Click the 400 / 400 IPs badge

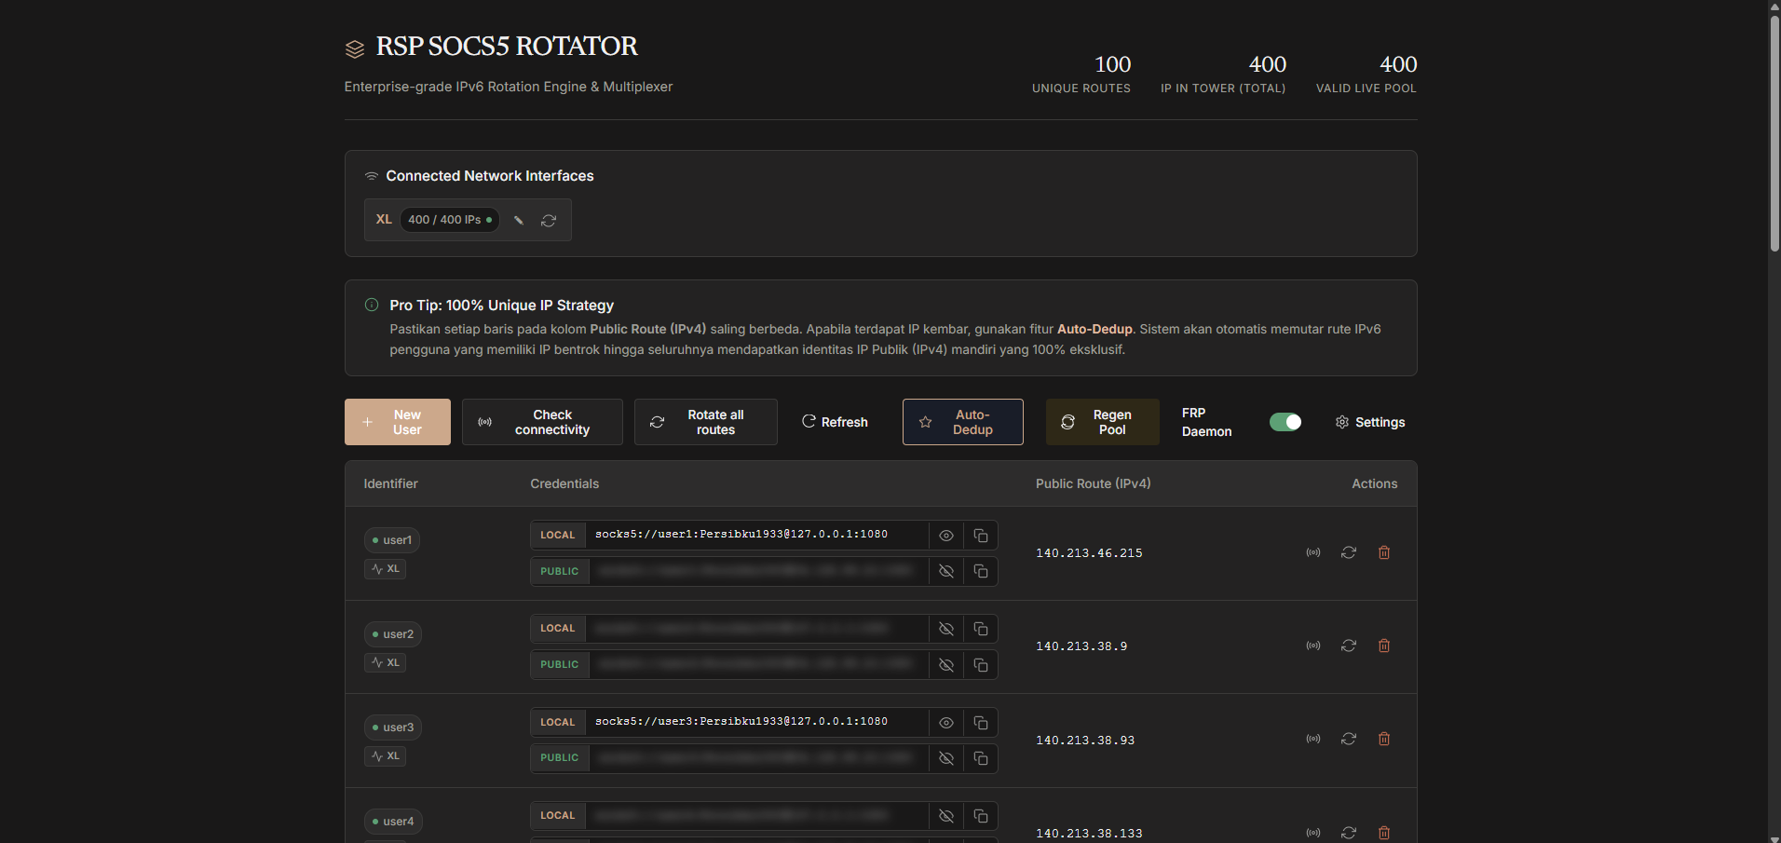tap(450, 220)
